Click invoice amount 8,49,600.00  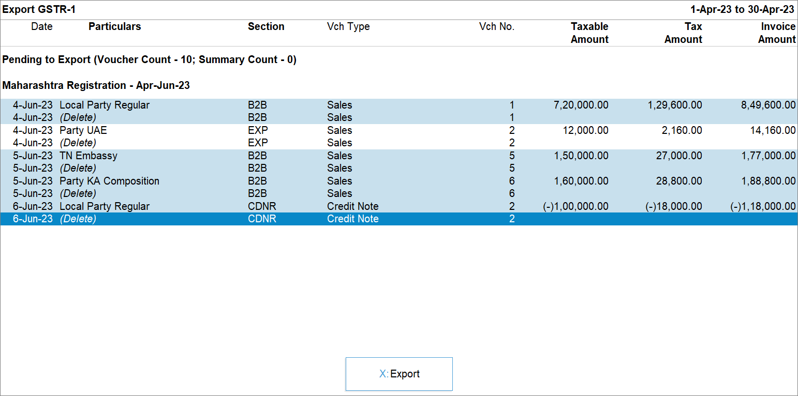point(769,105)
